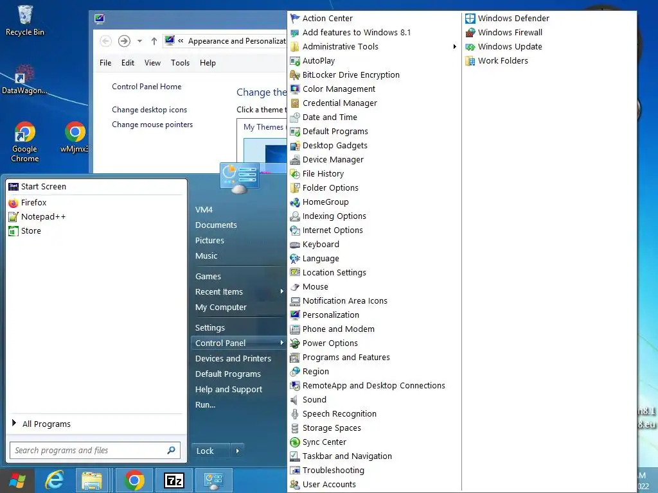Open Internet Explorer from the taskbar
Screen dimensions: 658x493
coord(55,480)
